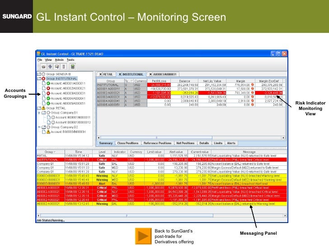Click orange margin icon in A00004-A000041 row
The image size is (329, 246).
[253, 100]
